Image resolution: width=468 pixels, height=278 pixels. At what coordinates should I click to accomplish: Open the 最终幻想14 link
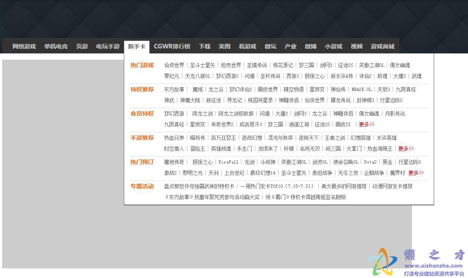click(x=263, y=173)
